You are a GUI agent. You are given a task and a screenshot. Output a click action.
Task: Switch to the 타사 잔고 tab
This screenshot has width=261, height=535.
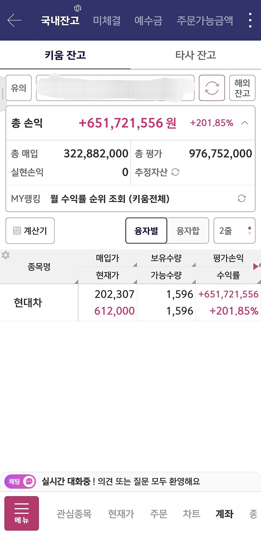[x=195, y=55]
